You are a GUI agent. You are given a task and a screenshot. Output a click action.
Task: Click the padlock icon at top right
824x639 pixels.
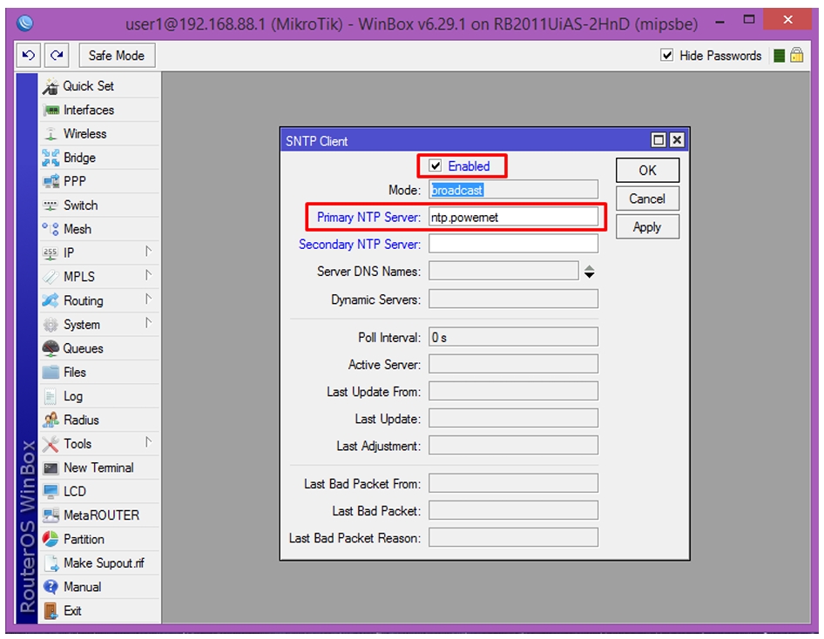pos(797,55)
